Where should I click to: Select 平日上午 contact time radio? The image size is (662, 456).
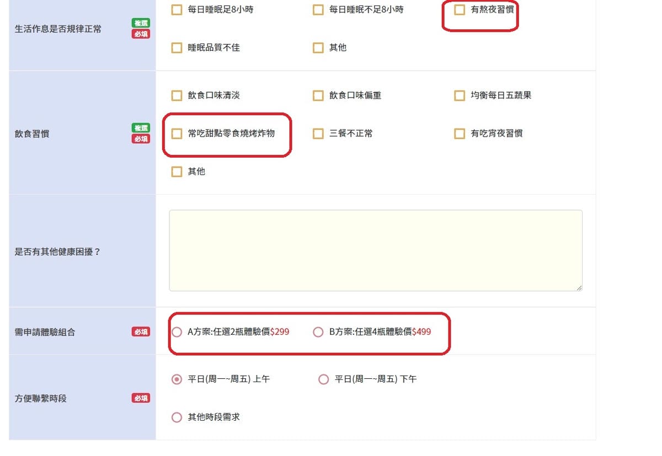pos(177,379)
